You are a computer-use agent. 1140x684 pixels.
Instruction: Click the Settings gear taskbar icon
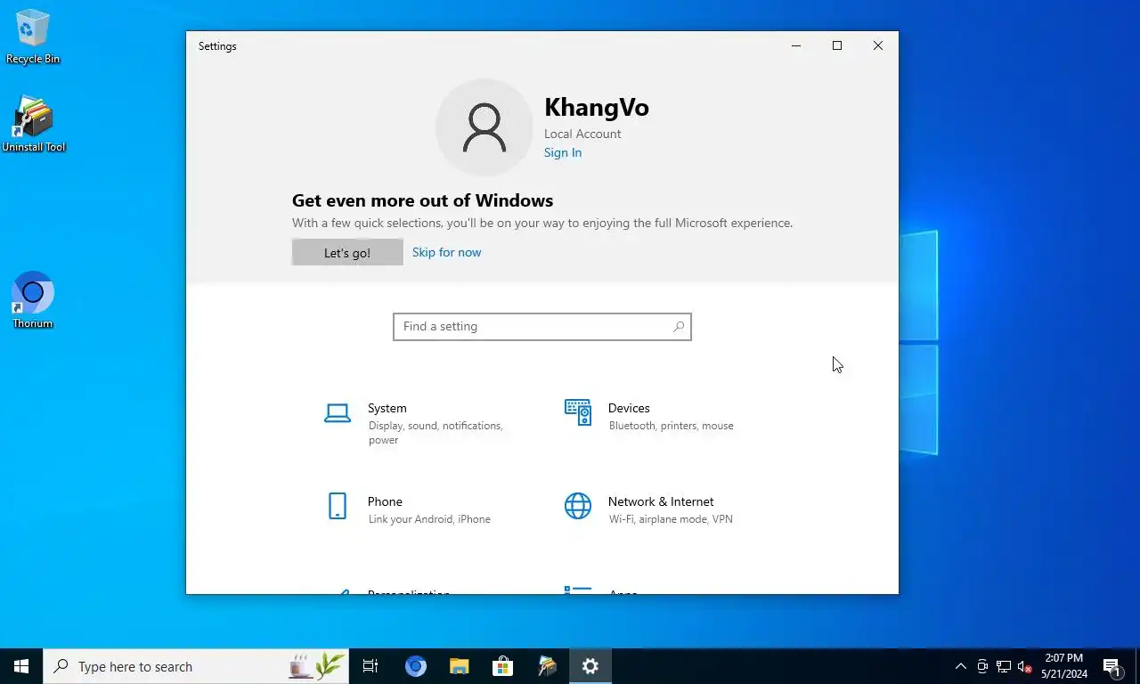[590, 666]
